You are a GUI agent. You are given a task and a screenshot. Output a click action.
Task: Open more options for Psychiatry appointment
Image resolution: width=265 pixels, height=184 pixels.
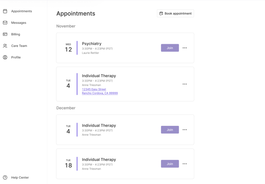[185, 48]
